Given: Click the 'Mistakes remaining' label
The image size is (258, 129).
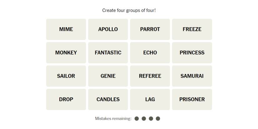Looking at the screenshot, I should [x=113, y=119].
